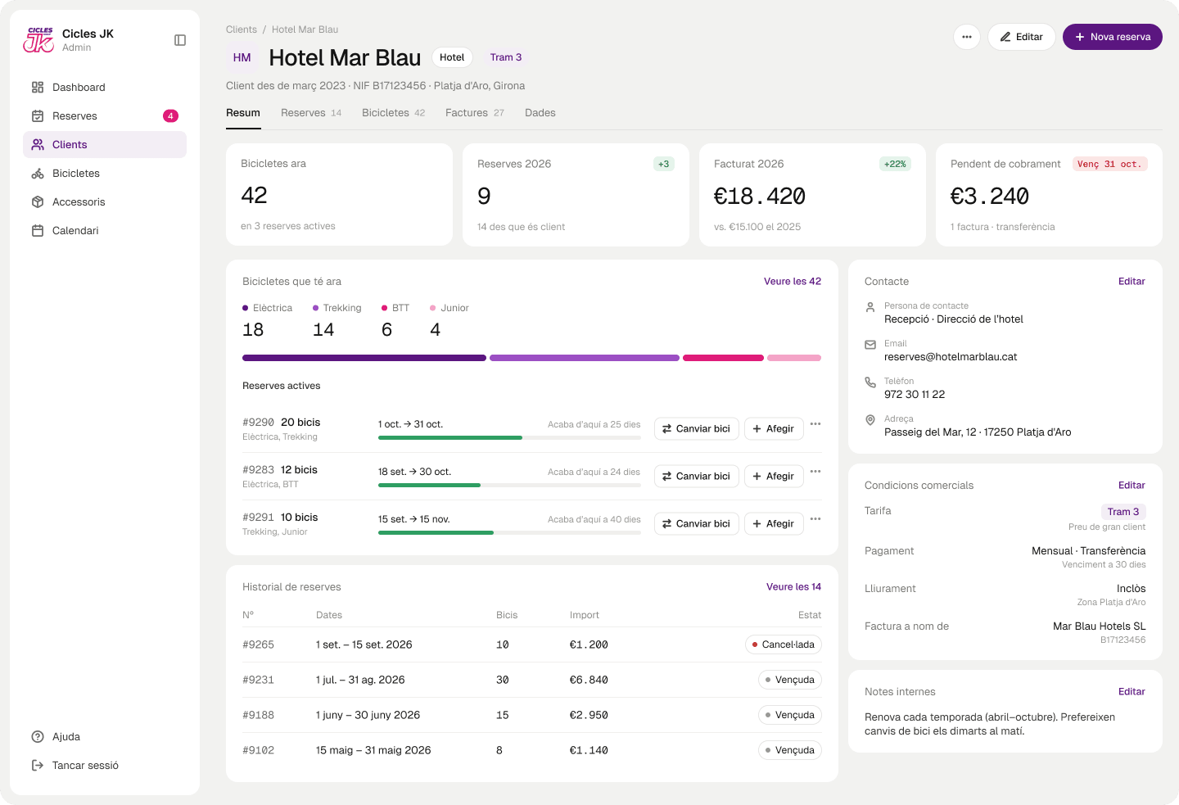The height and width of the screenshot is (805, 1179).
Task: Open the Dades tab
Action: [540, 113]
